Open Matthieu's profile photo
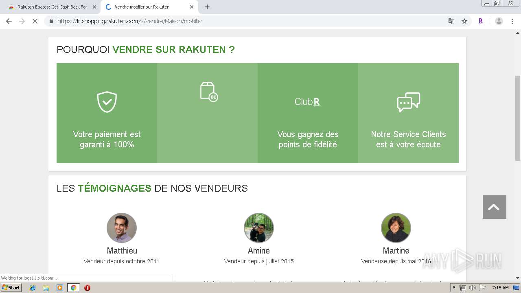Image resolution: width=521 pixels, height=293 pixels. click(122, 228)
